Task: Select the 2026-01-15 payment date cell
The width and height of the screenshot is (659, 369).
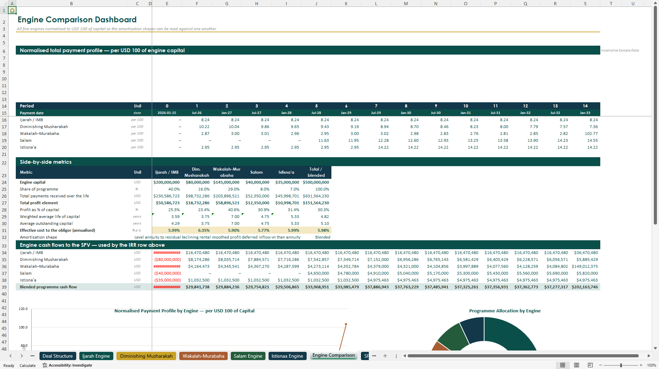Action: point(167,113)
